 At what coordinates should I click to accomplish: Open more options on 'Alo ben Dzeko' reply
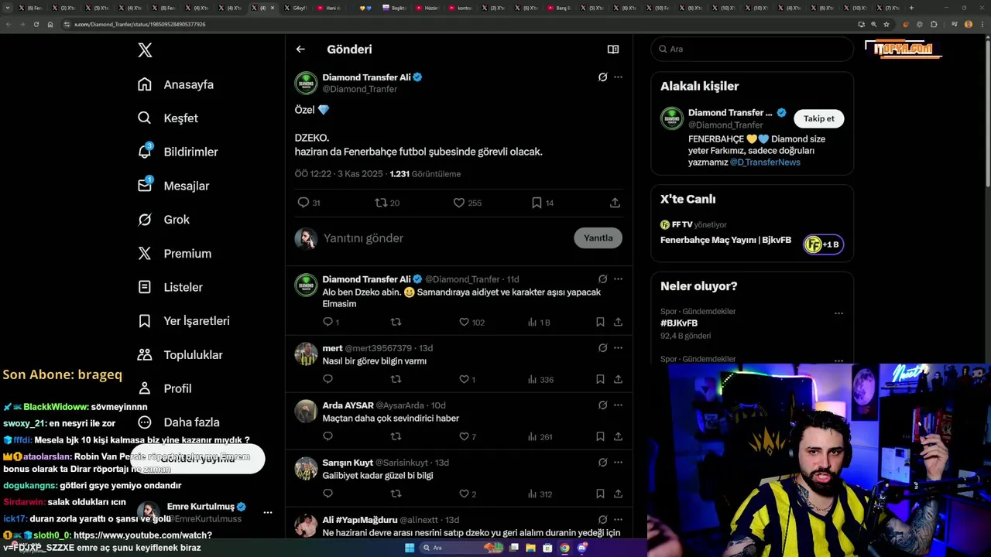click(x=618, y=279)
